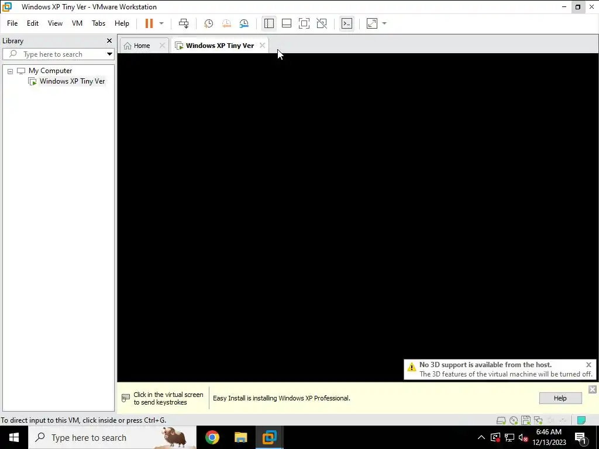The height and width of the screenshot is (449, 599).
Task: Open the clock showing 6:46 AM
Action: 549,437
